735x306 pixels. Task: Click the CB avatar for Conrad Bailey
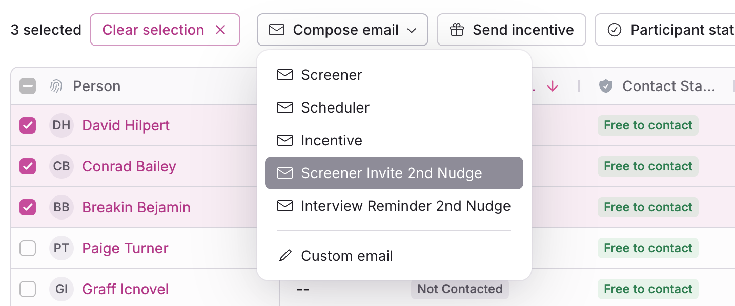[62, 166]
